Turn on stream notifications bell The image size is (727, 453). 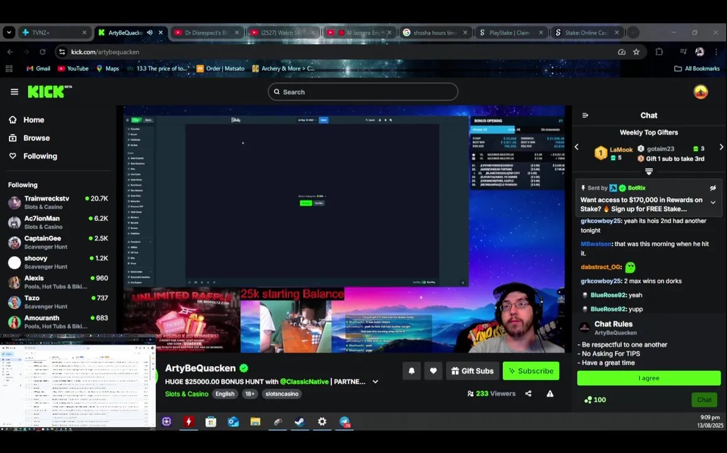pyautogui.click(x=411, y=371)
